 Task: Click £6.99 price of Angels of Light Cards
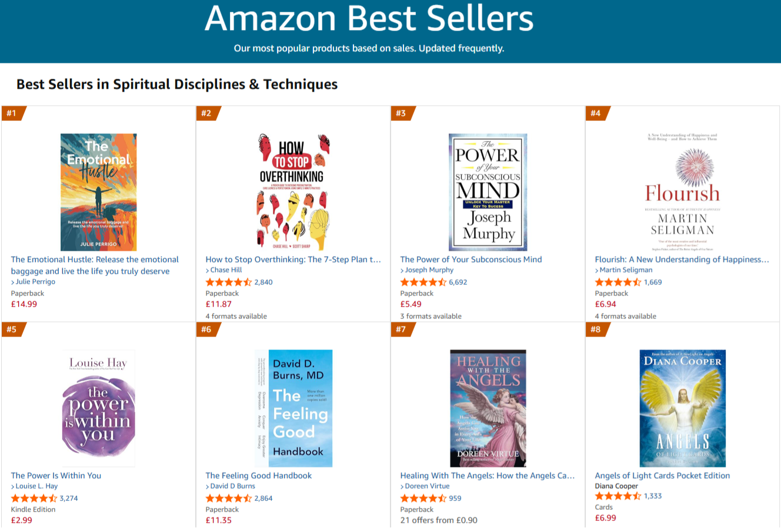606,518
